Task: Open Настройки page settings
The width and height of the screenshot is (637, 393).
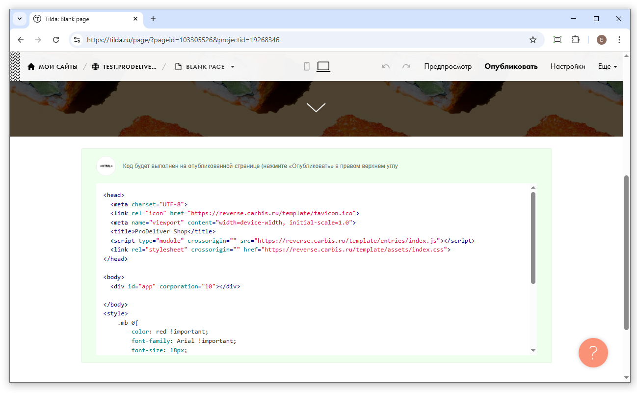Action: (567, 66)
